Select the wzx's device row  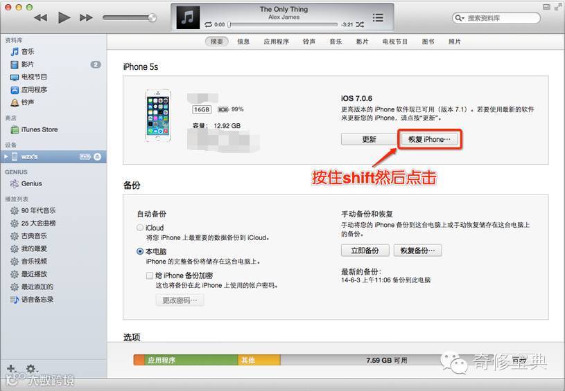[x=53, y=156]
